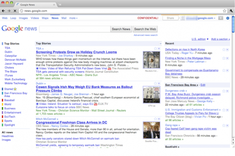Image resolution: width=235 pixels, height=156 pixels.
Task: Star the Defections in North Korea story
Action: click(224, 50)
